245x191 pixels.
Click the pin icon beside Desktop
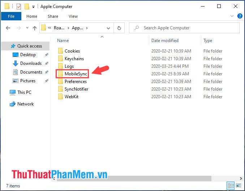[46, 55]
